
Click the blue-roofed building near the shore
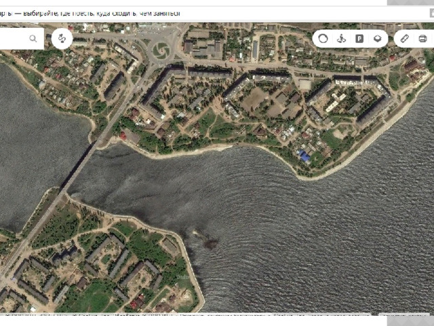click(x=304, y=157)
